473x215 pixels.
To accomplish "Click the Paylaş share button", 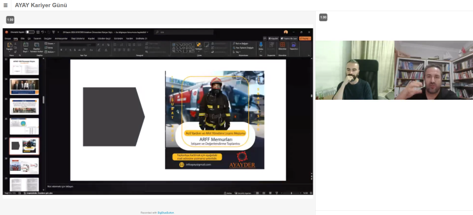I will 305,38.
